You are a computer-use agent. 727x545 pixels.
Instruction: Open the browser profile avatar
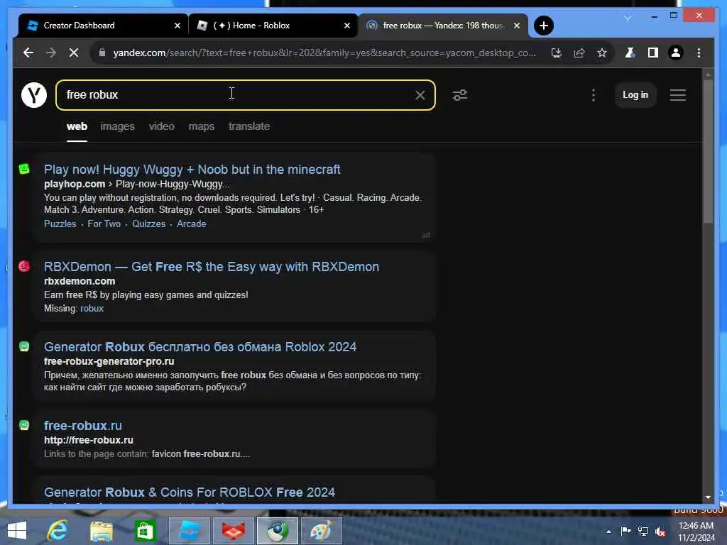(676, 53)
